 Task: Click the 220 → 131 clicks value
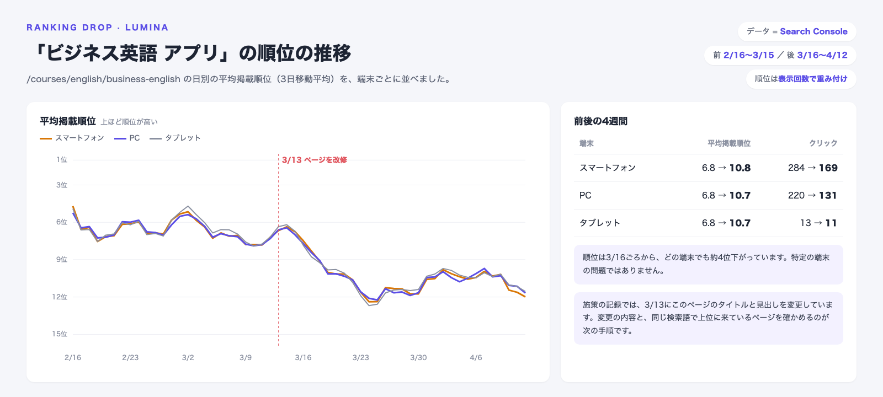(x=813, y=195)
